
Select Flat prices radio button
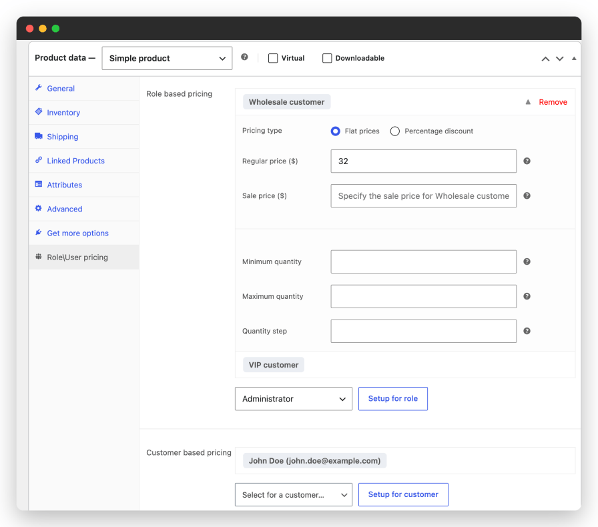pyautogui.click(x=335, y=131)
